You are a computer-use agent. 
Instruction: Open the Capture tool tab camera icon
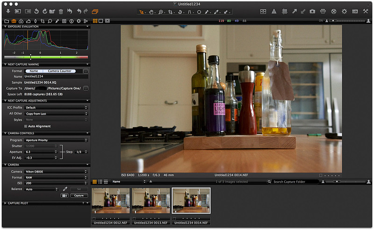coord(14,21)
